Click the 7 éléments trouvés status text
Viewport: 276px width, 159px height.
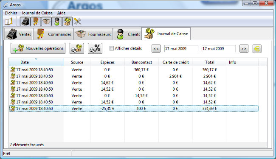[x=27, y=145]
